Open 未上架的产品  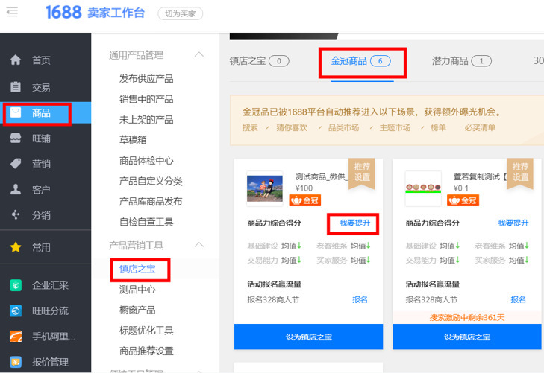pos(146,119)
